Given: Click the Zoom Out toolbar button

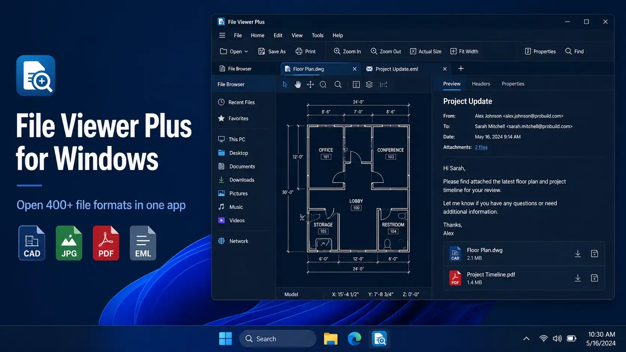Looking at the screenshot, I should (386, 51).
